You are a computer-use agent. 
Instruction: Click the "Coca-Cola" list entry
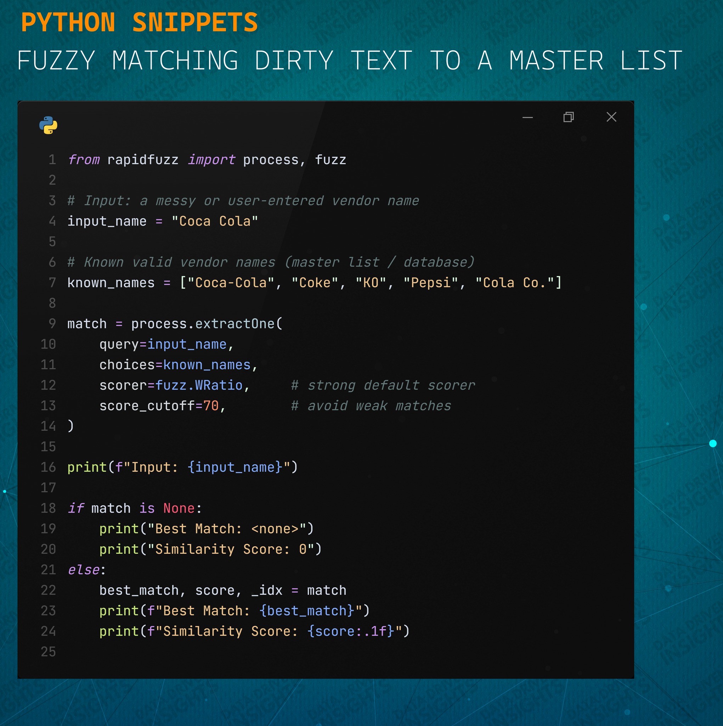pyautogui.click(x=231, y=283)
